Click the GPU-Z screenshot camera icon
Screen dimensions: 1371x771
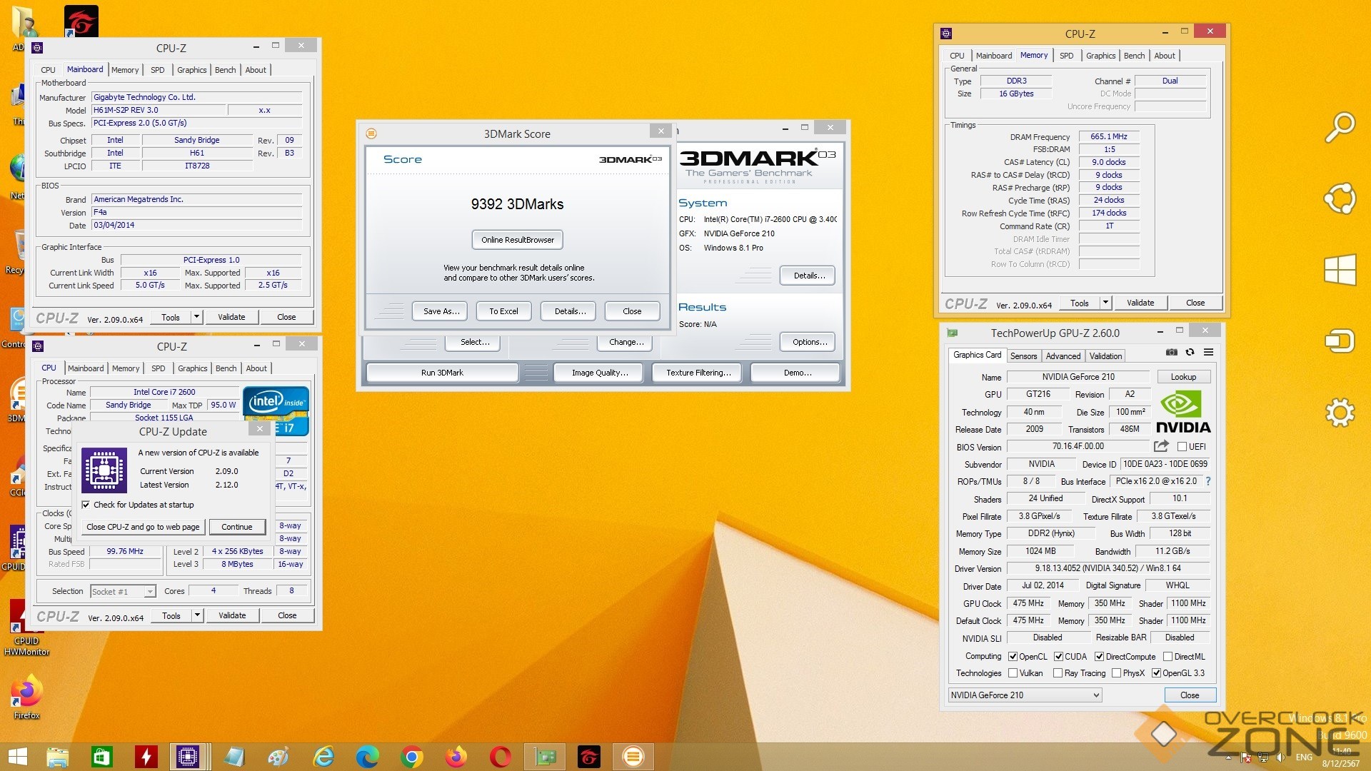(x=1171, y=352)
